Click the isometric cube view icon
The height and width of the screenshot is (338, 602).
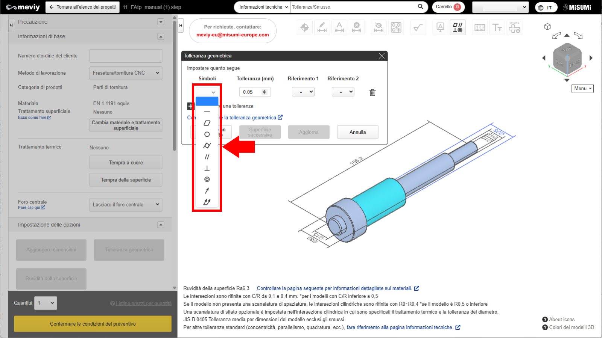547,27
